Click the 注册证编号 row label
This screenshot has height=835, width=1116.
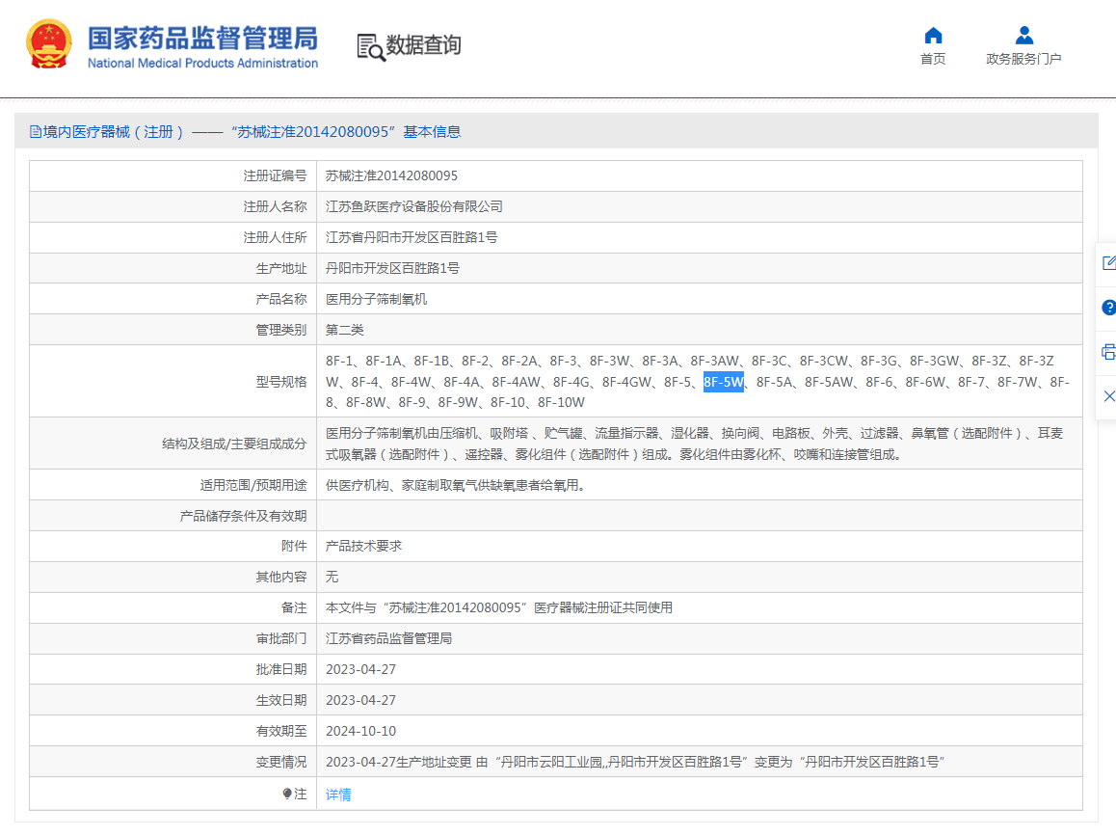(x=275, y=175)
